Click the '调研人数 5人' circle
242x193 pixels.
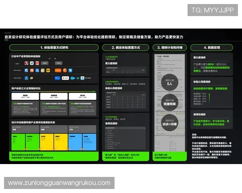[170, 82]
